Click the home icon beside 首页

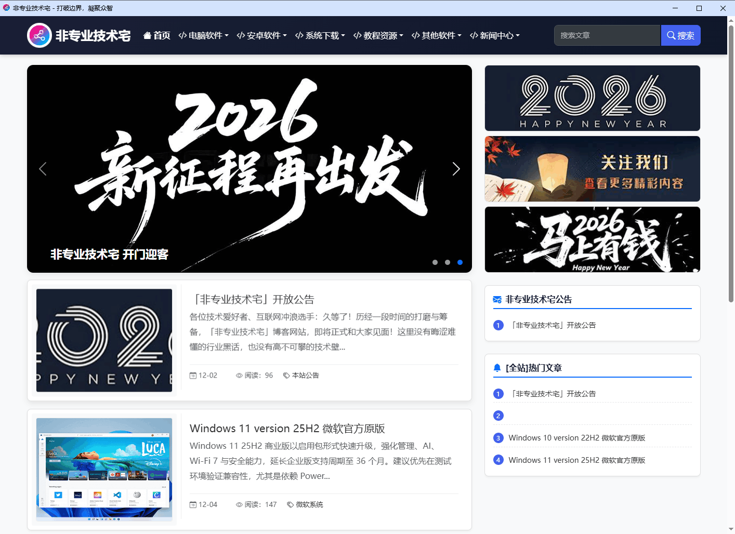point(147,35)
